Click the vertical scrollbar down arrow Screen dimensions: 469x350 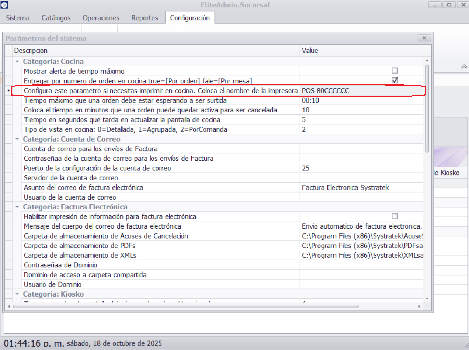(x=427, y=298)
